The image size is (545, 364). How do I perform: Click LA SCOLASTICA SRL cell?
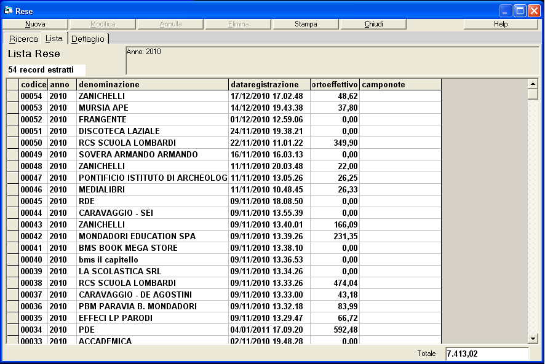153,271
